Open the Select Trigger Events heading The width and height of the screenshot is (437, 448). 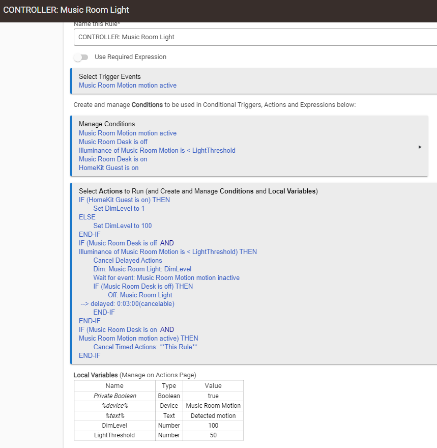(x=109, y=76)
